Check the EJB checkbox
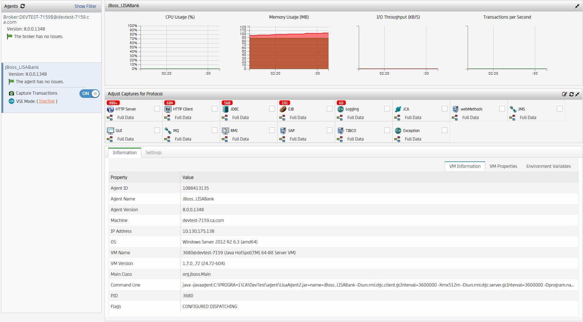 pyautogui.click(x=330, y=109)
